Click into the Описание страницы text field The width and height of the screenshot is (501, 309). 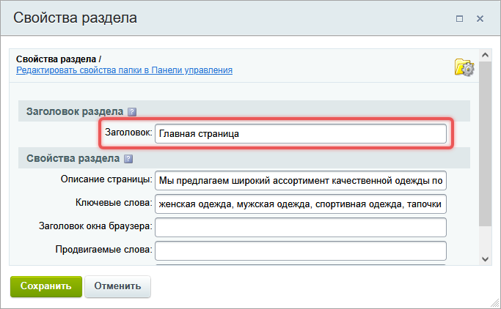coord(300,180)
